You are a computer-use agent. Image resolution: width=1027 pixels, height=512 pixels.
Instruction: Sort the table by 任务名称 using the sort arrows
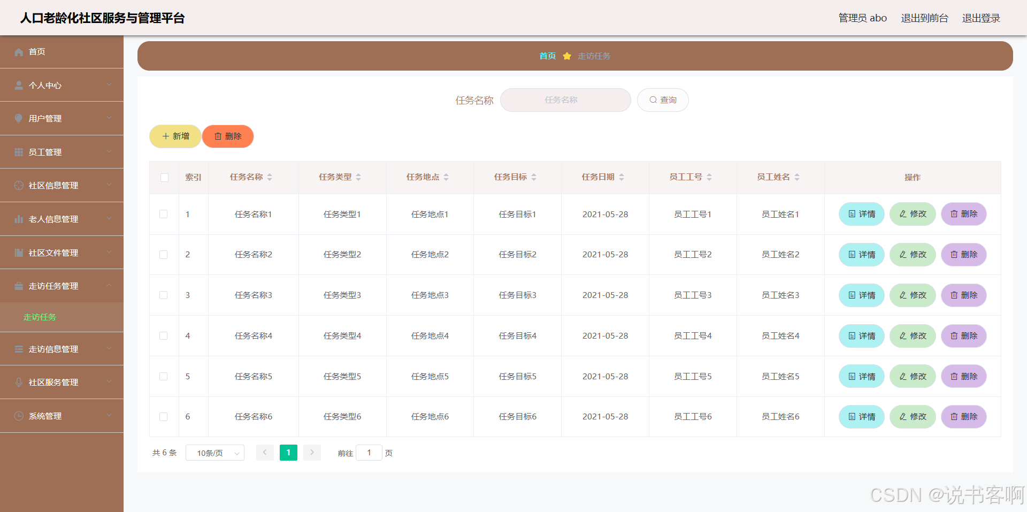(270, 177)
